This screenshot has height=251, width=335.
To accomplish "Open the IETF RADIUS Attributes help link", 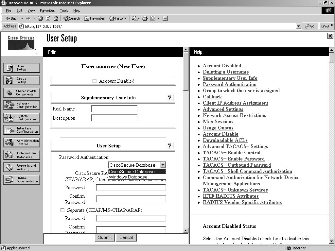I will 231,196.
